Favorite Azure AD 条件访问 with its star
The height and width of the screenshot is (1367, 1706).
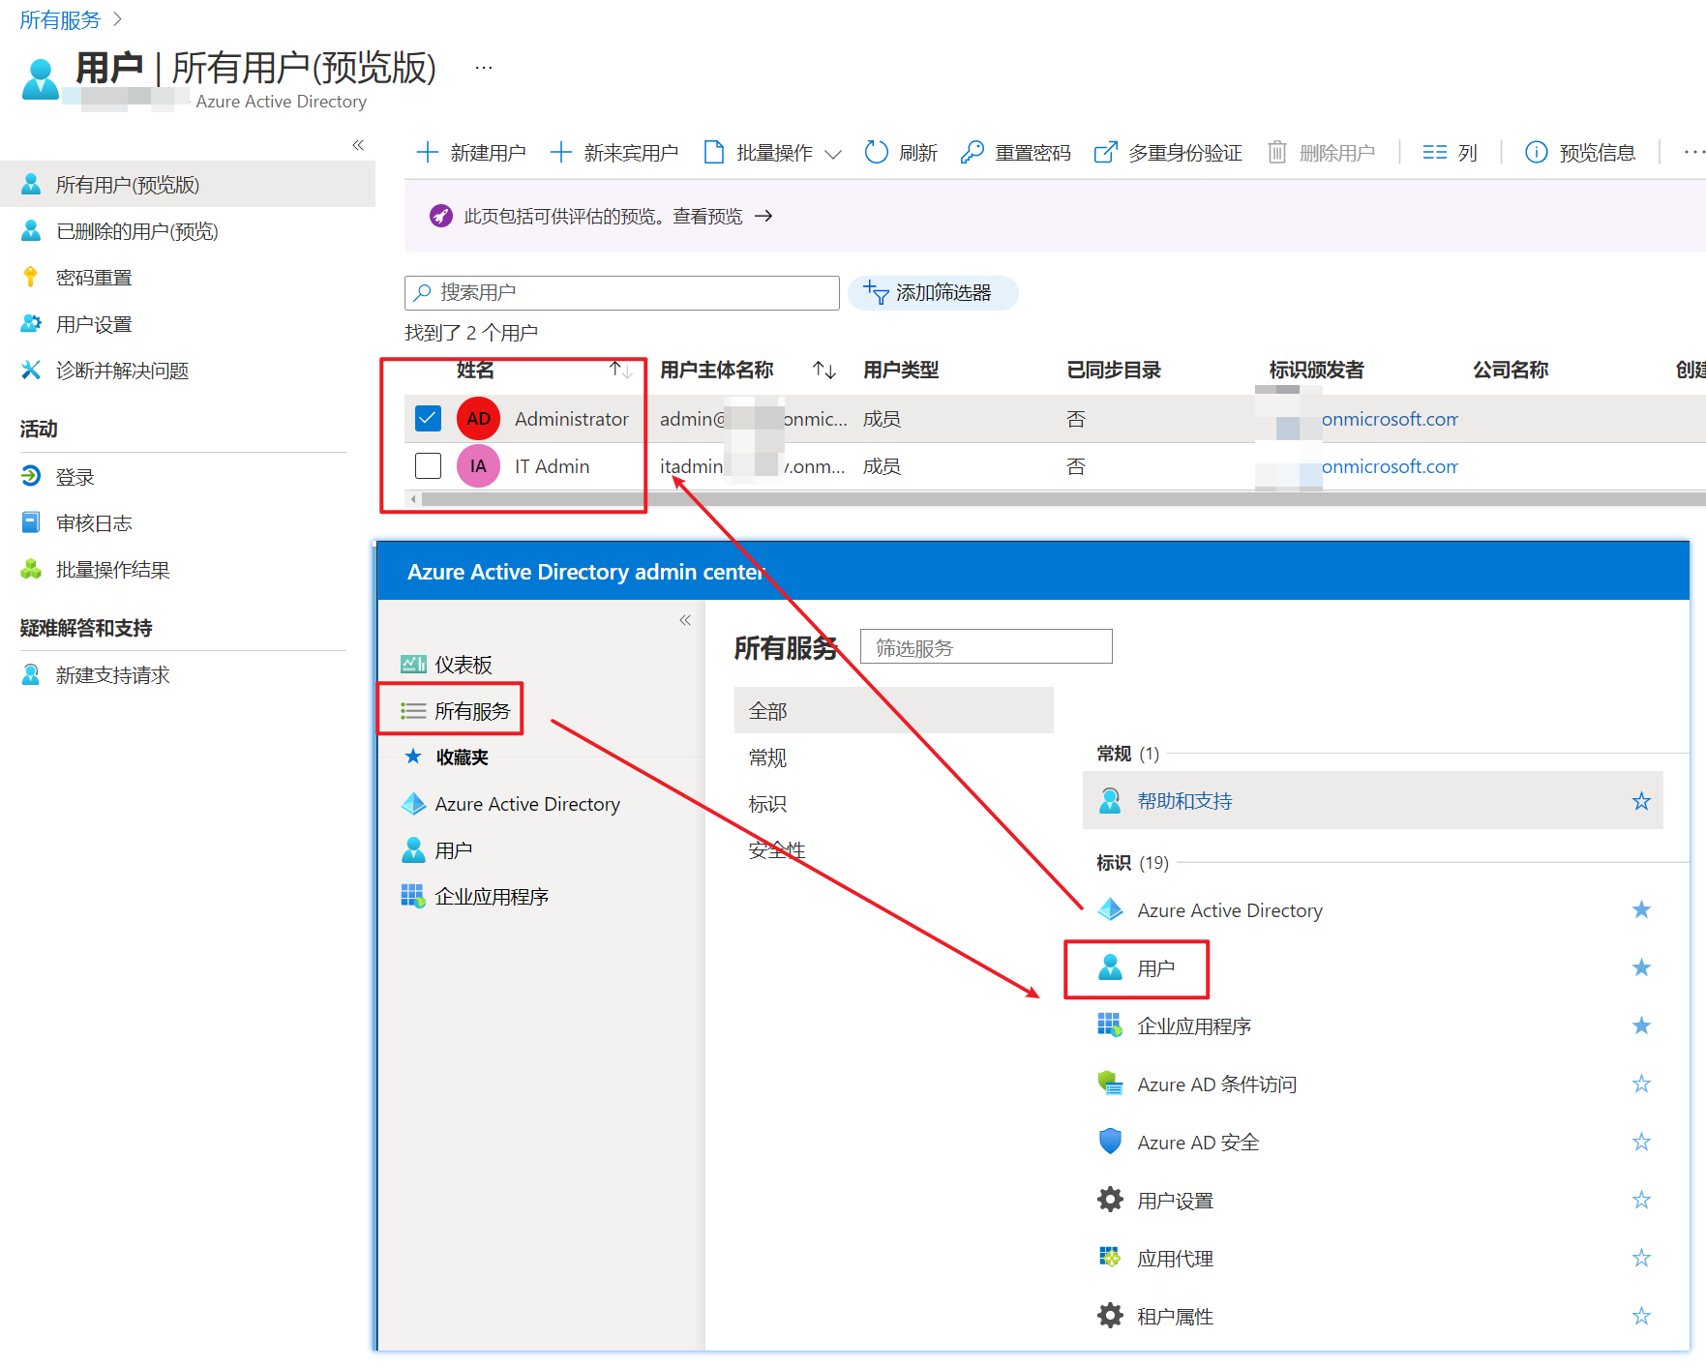coord(1641,1085)
